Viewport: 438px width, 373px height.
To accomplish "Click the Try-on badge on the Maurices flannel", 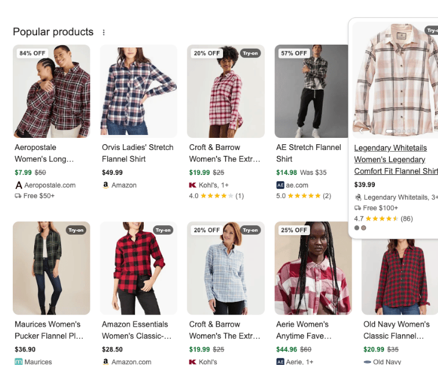I will click(76, 230).
